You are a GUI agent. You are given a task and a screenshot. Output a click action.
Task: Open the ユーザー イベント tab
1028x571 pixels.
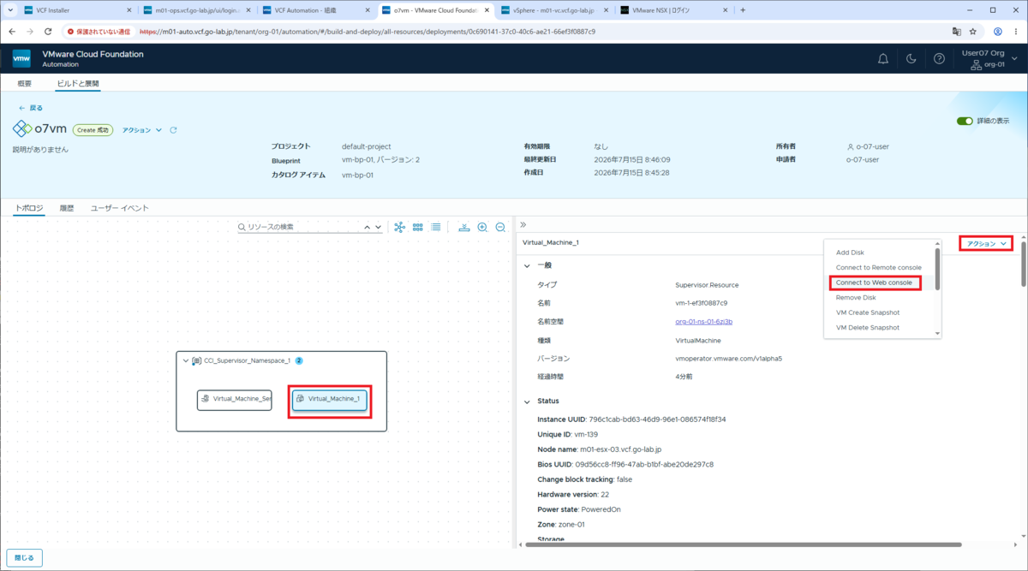coord(120,208)
